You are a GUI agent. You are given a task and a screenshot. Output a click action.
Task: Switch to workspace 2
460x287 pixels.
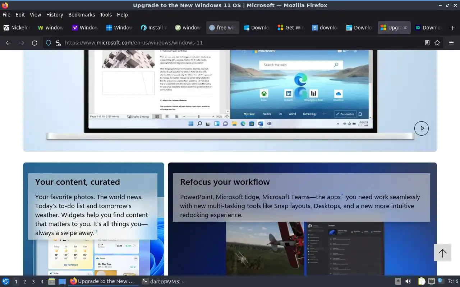25,282
